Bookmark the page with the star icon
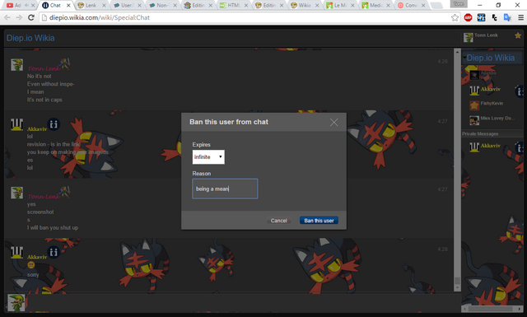The image size is (527, 317). click(455, 17)
